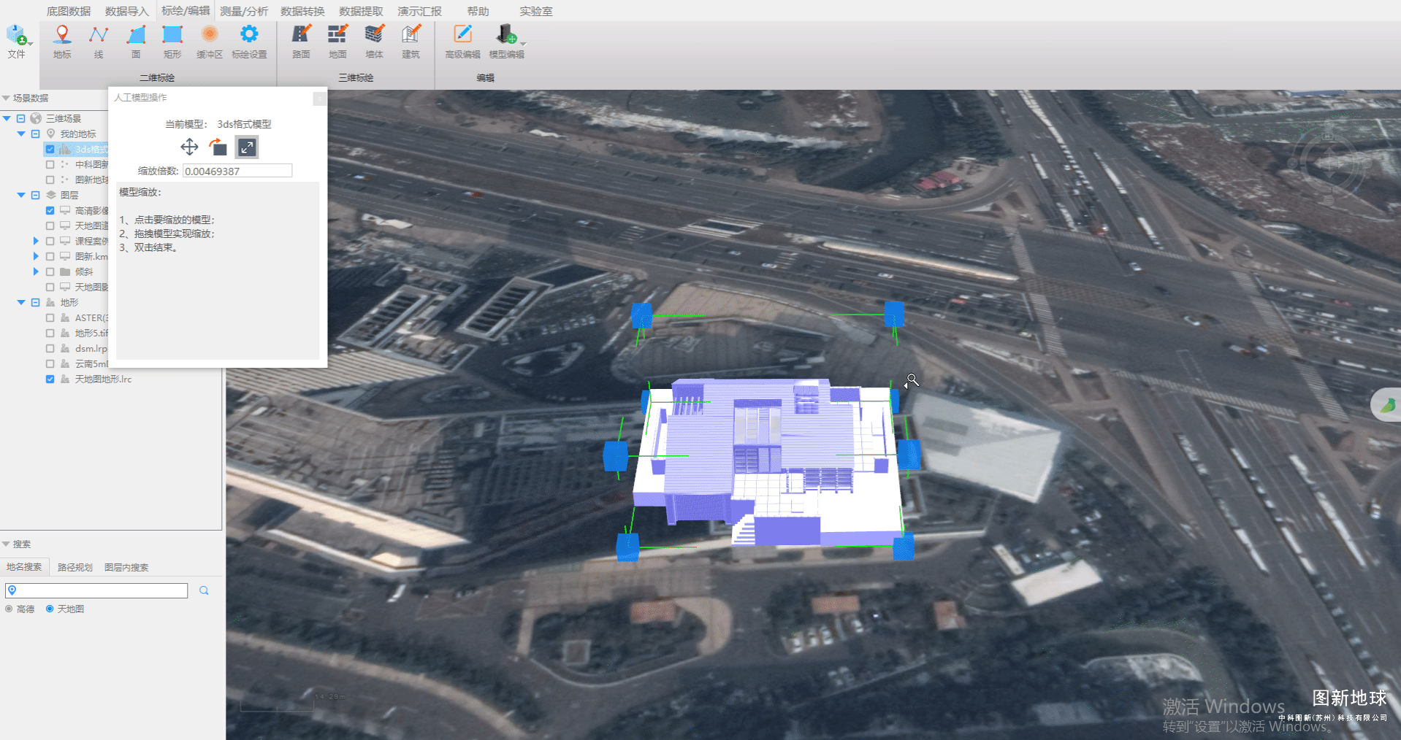Check the 倾斜 folder checkbox
The image size is (1401, 740).
50,271
